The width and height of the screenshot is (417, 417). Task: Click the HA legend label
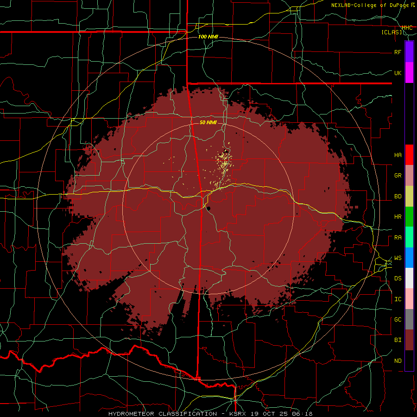[x=398, y=155]
